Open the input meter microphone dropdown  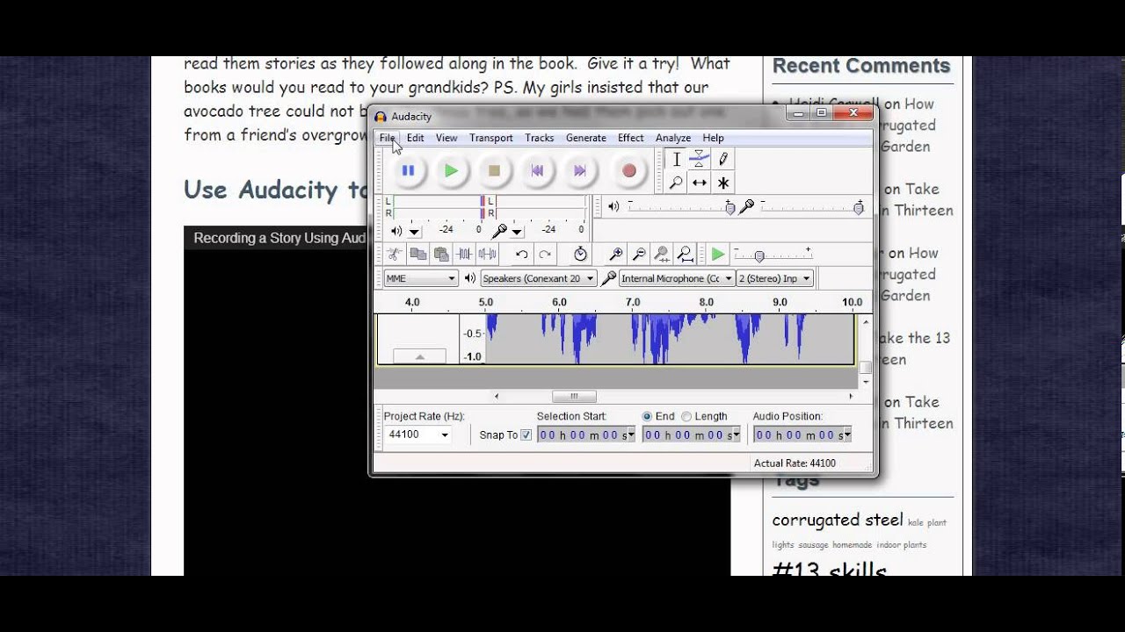[517, 232]
